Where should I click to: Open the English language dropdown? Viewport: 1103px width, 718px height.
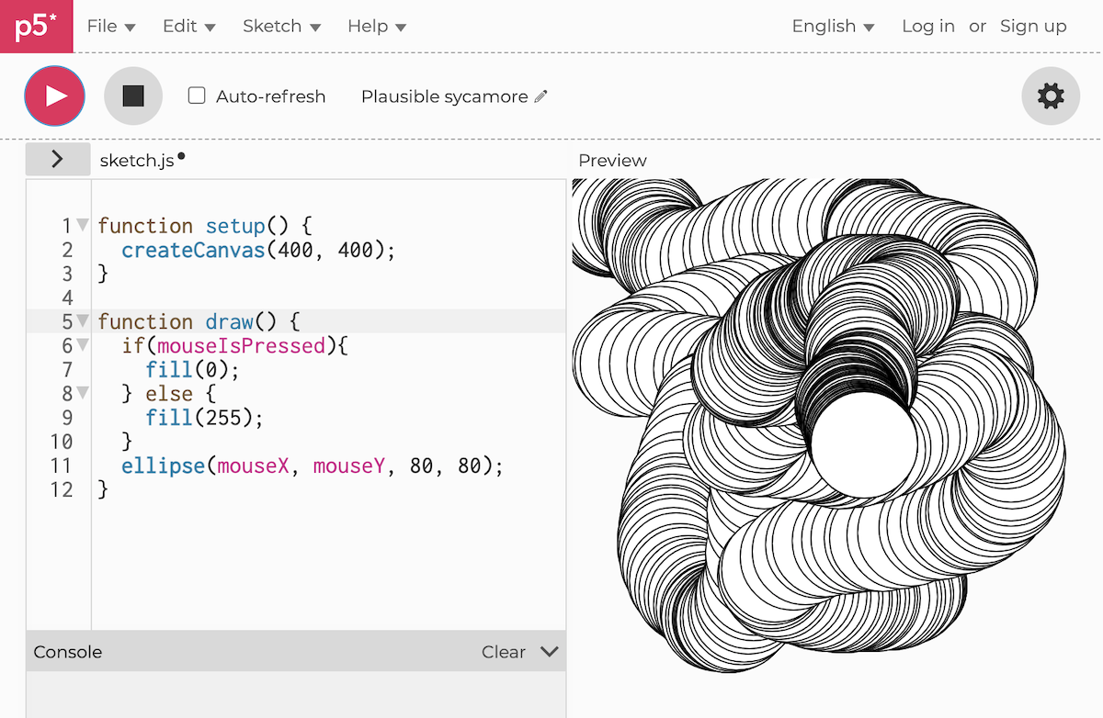point(833,27)
